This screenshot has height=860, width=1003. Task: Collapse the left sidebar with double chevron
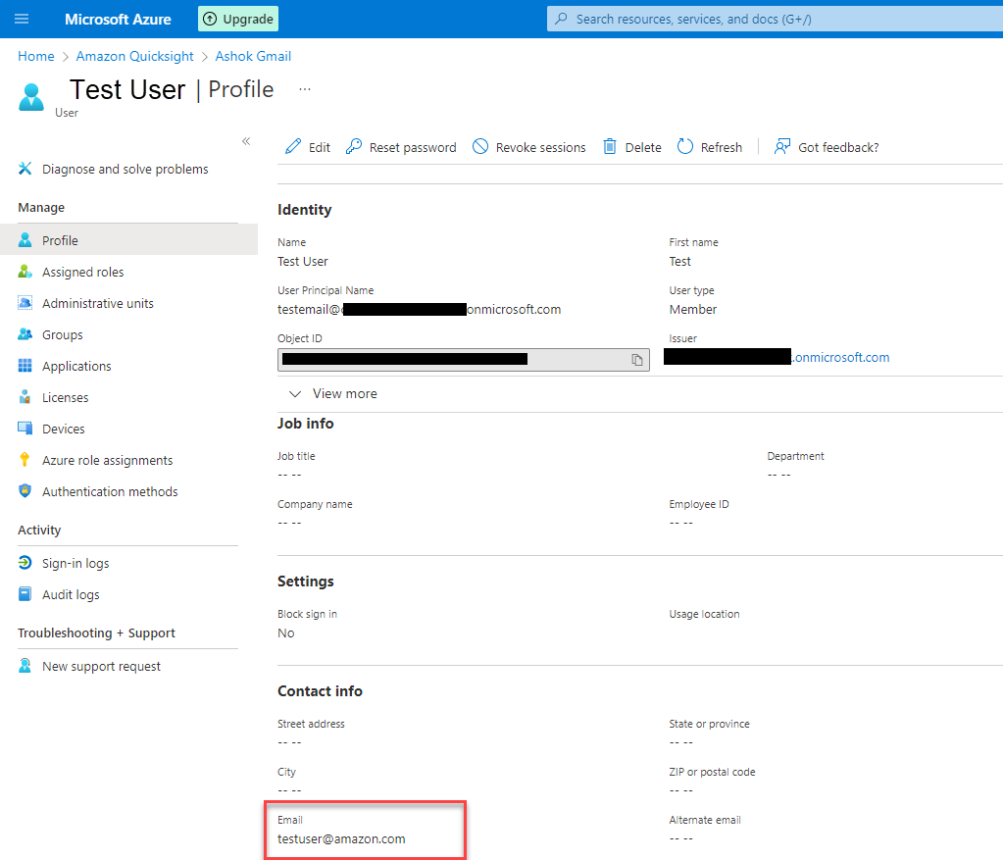coord(246,141)
